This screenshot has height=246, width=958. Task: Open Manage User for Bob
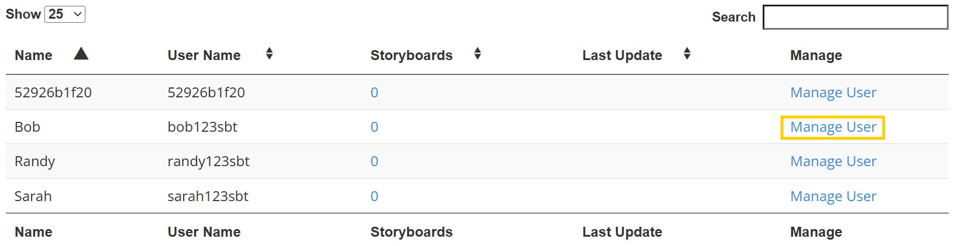tap(833, 127)
